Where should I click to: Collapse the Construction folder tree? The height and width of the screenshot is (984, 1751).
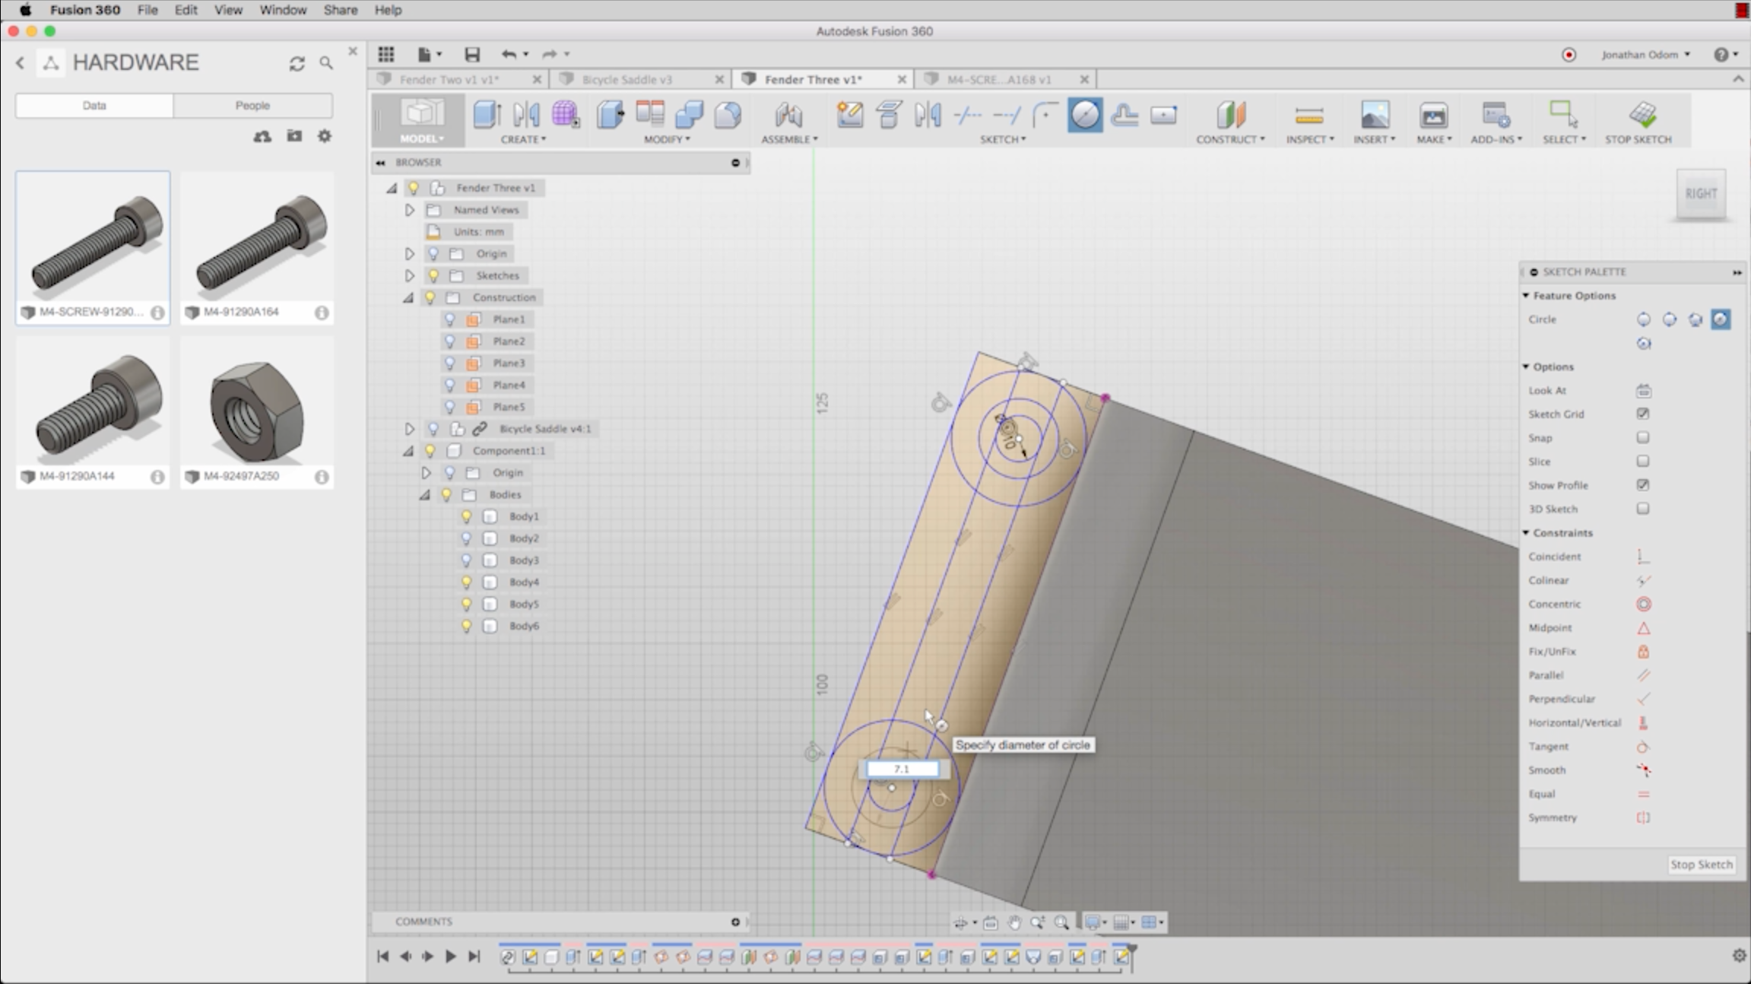pyautogui.click(x=408, y=297)
